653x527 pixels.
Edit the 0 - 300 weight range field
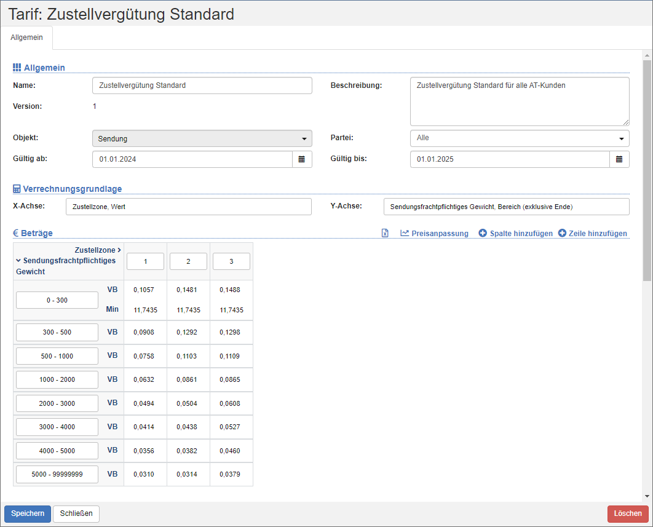(x=57, y=300)
